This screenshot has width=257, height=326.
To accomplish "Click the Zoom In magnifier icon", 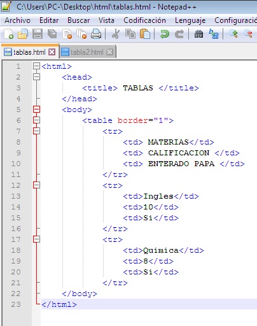I will 233,34.
